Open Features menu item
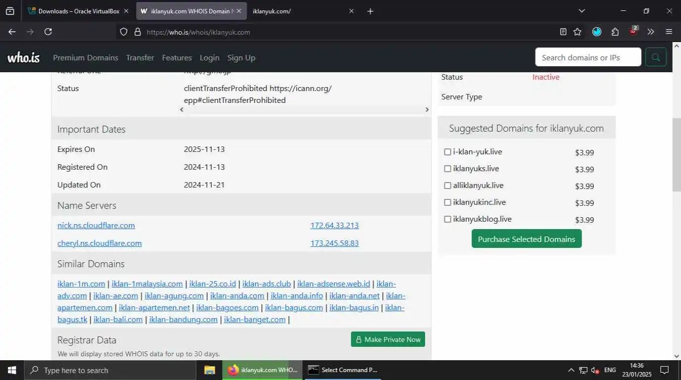 click(x=177, y=58)
